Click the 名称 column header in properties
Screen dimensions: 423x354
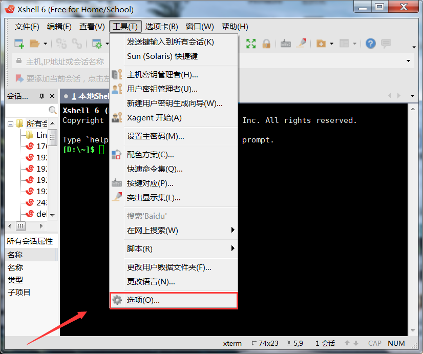point(31,255)
